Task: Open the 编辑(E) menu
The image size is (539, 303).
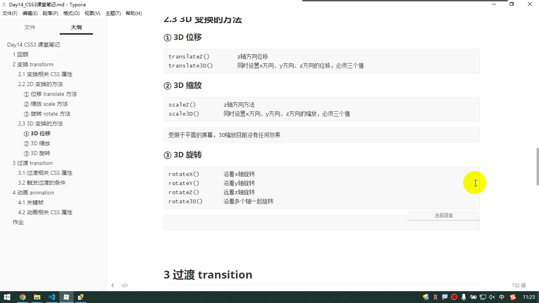Action: [30, 13]
